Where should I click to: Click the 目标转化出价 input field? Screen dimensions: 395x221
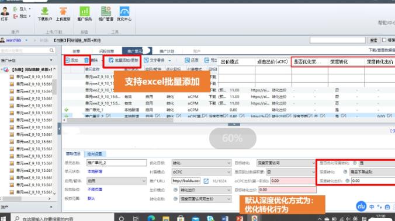pyautogui.click(x=287, y=190)
